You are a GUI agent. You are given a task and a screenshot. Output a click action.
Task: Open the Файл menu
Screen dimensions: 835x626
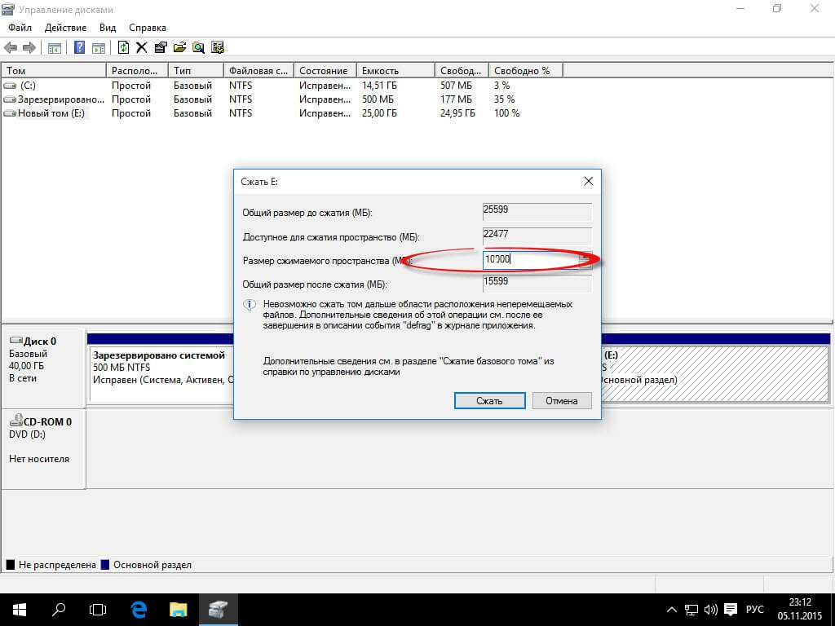point(20,28)
